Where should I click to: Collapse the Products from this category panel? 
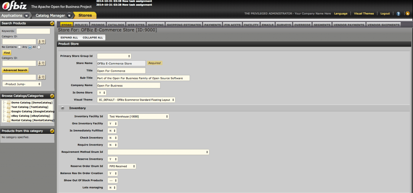(52, 131)
